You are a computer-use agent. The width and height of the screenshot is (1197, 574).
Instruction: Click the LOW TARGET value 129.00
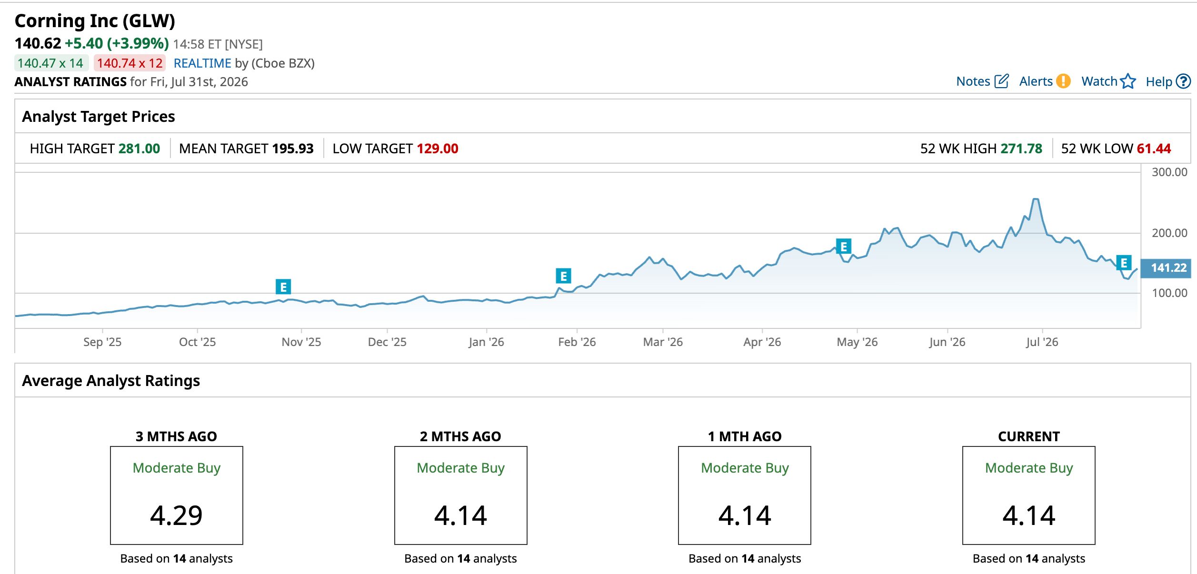[x=438, y=148]
